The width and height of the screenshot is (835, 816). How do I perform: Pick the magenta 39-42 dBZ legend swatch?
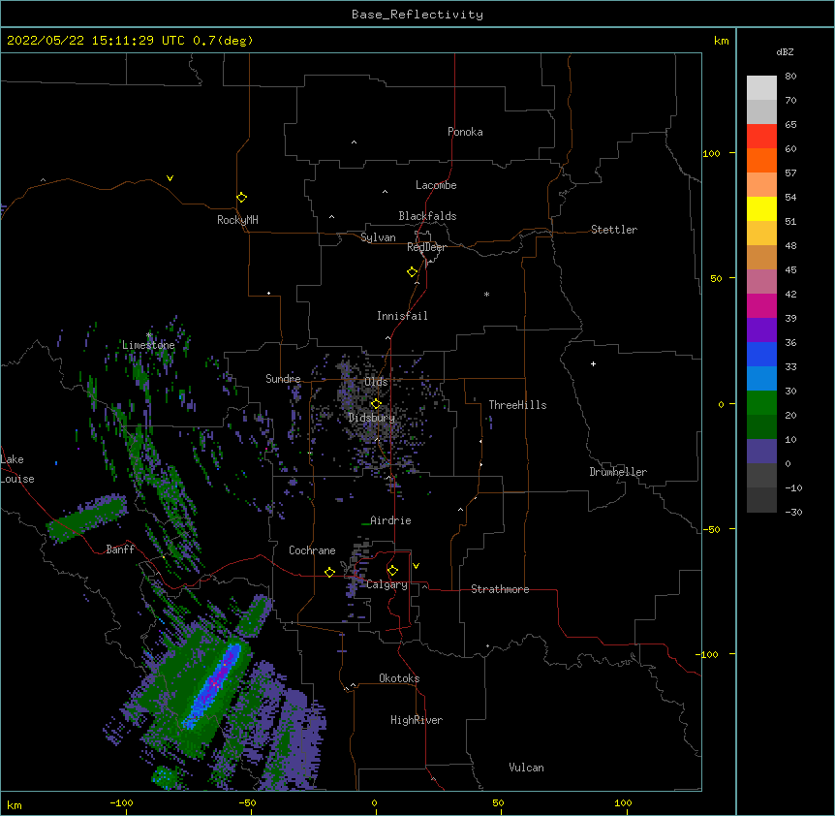tap(761, 305)
